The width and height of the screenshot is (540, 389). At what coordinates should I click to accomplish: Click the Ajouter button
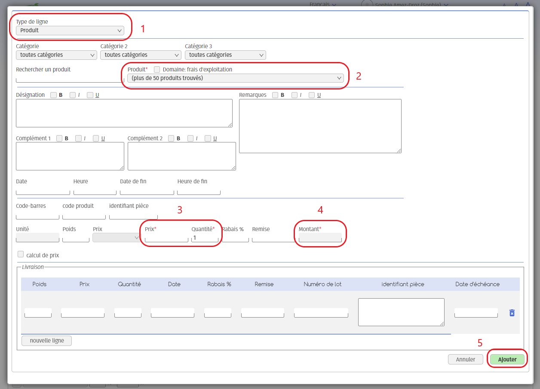[x=507, y=359]
